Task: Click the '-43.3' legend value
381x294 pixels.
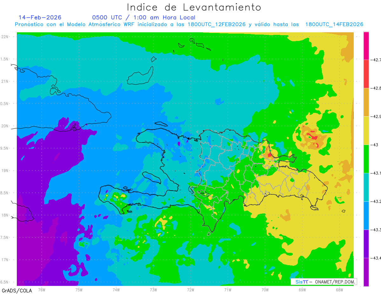Action: 376,230
